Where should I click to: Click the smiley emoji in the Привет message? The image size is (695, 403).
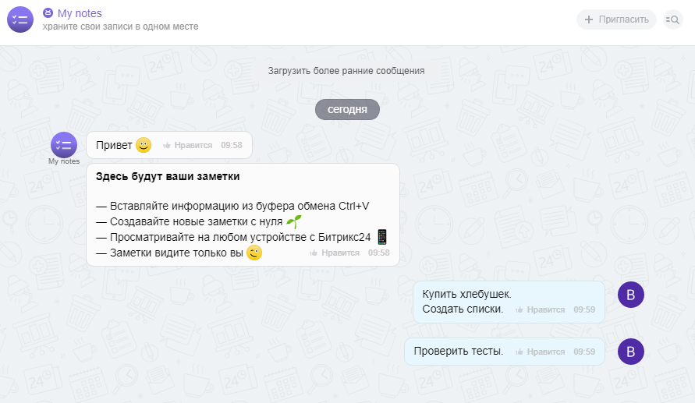pos(144,145)
